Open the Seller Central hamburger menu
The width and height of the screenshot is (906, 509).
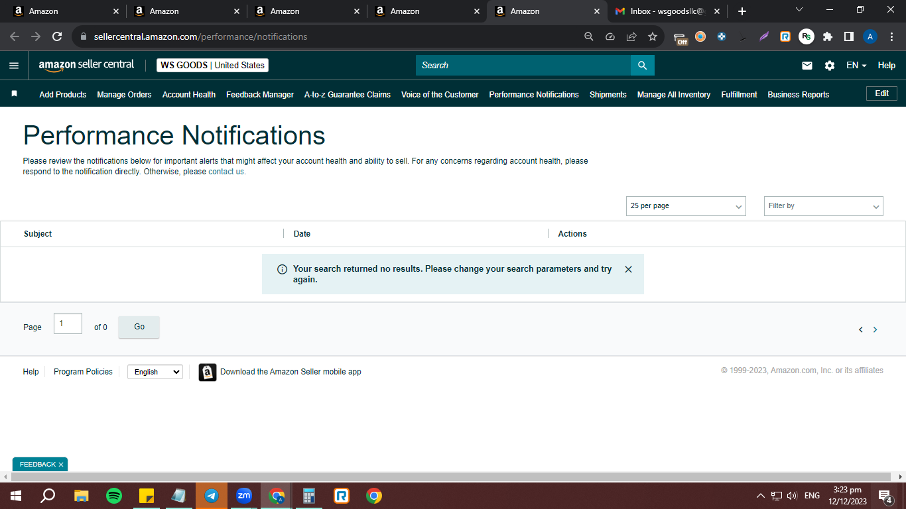[x=14, y=65]
